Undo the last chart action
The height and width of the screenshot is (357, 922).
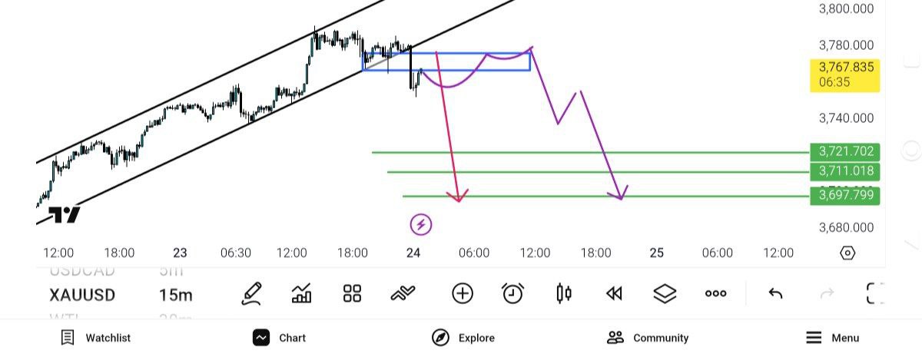tap(775, 293)
